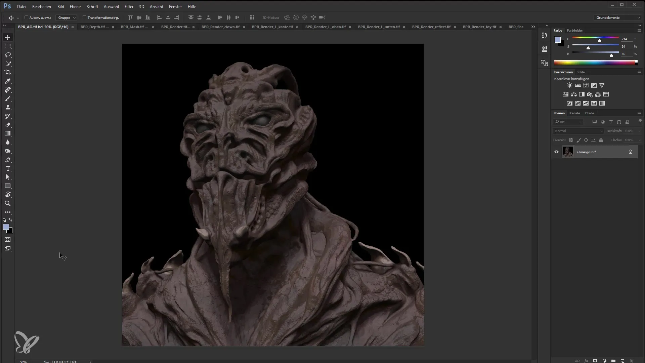The height and width of the screenshot is (363, 645).
Task: Open Ansicht menu
Action: pos(156,6)
